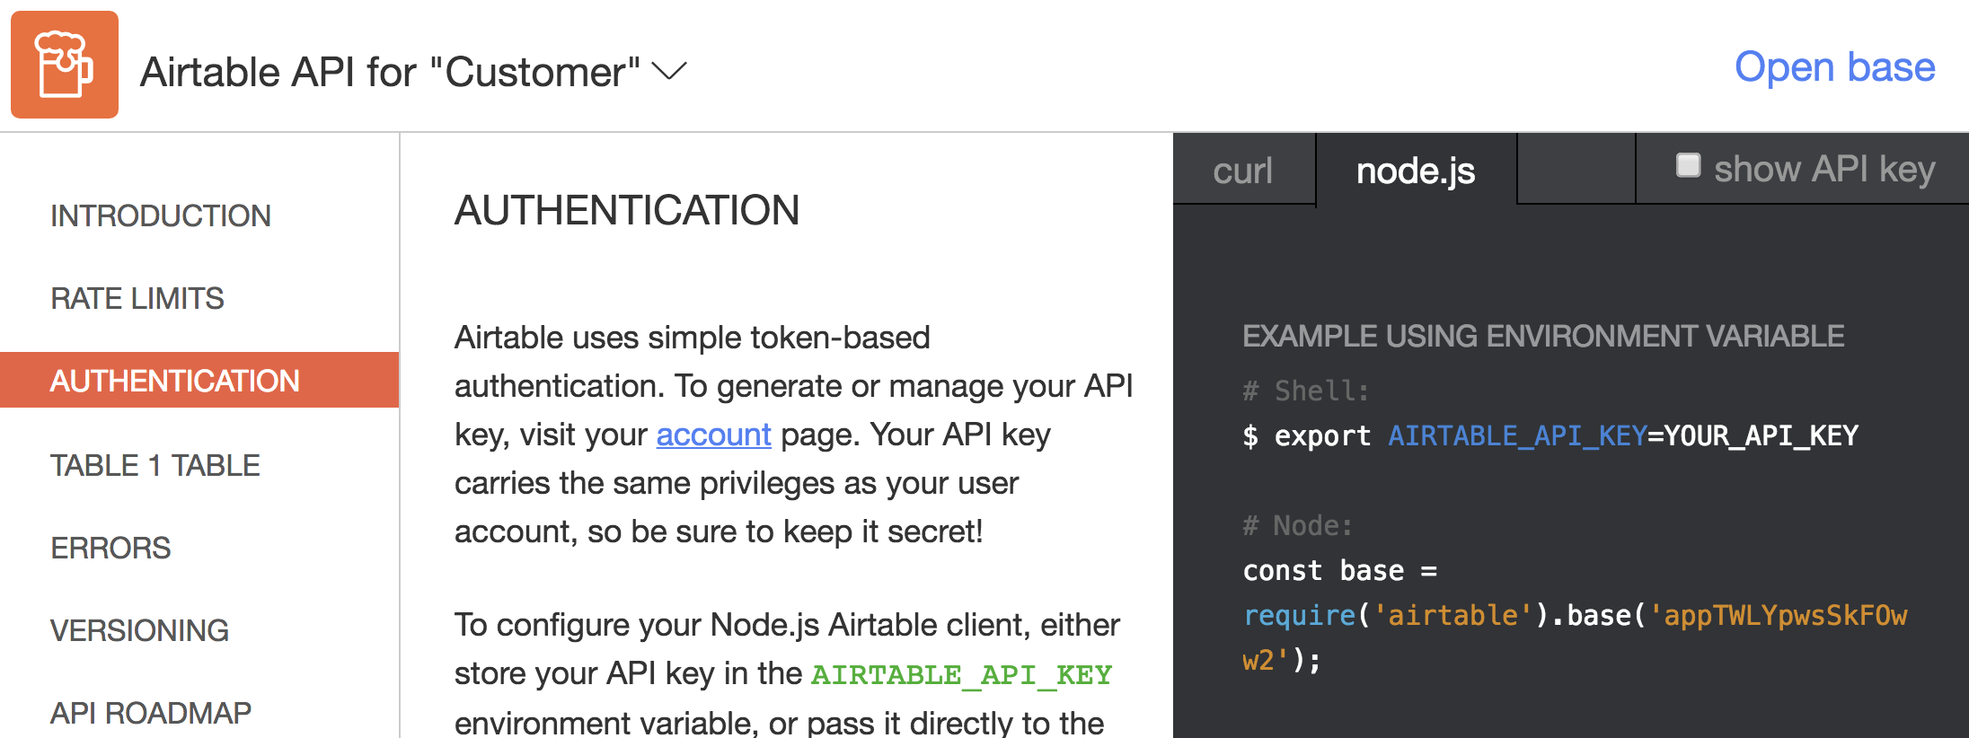Expand the base title dropdown chevron

pyautogui.click(x=669, y=71)
